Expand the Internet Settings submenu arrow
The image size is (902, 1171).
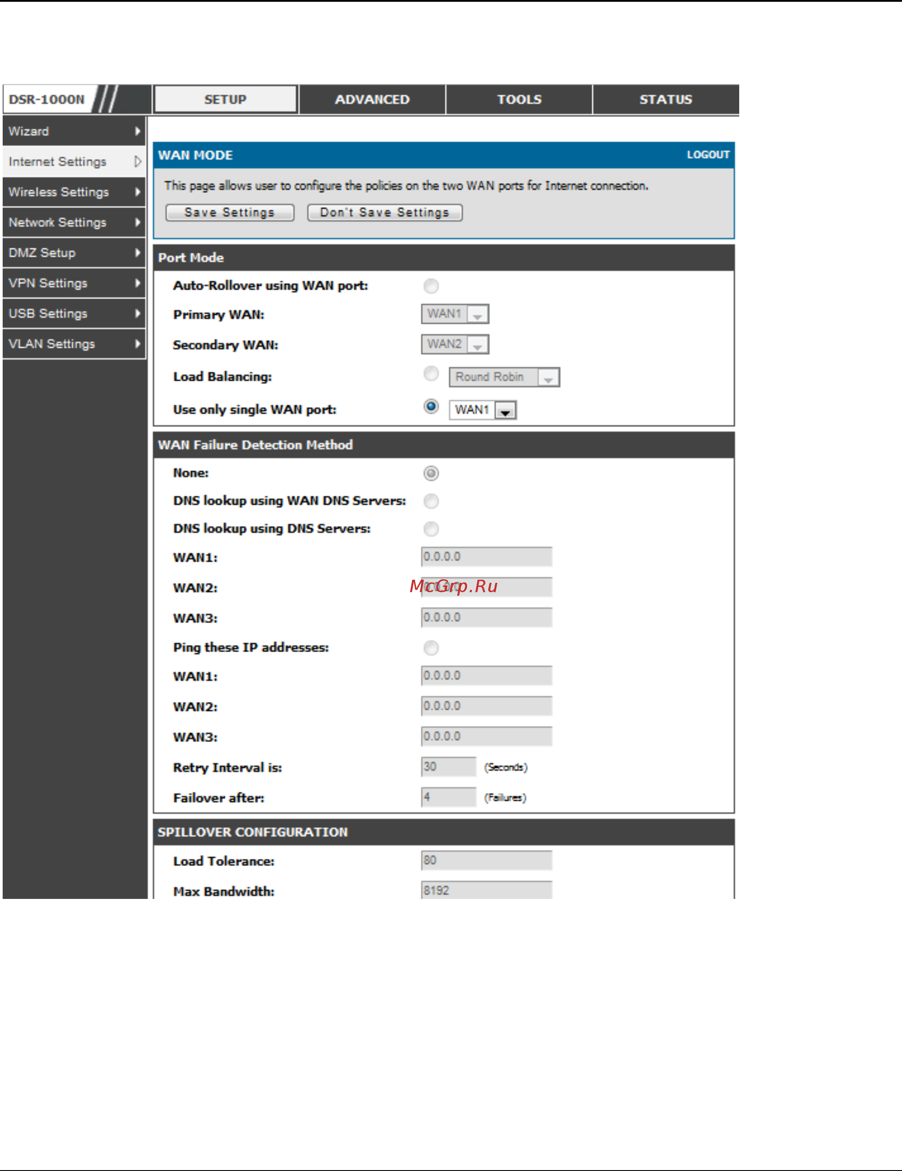click(x=138, y=161)
